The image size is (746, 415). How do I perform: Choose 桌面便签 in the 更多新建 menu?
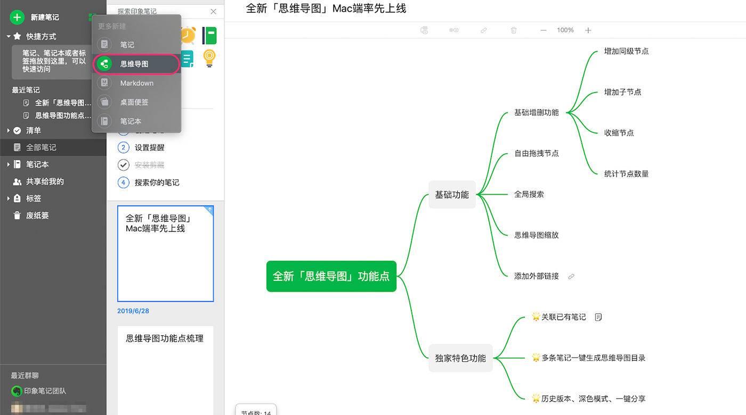tap(136, 102)
